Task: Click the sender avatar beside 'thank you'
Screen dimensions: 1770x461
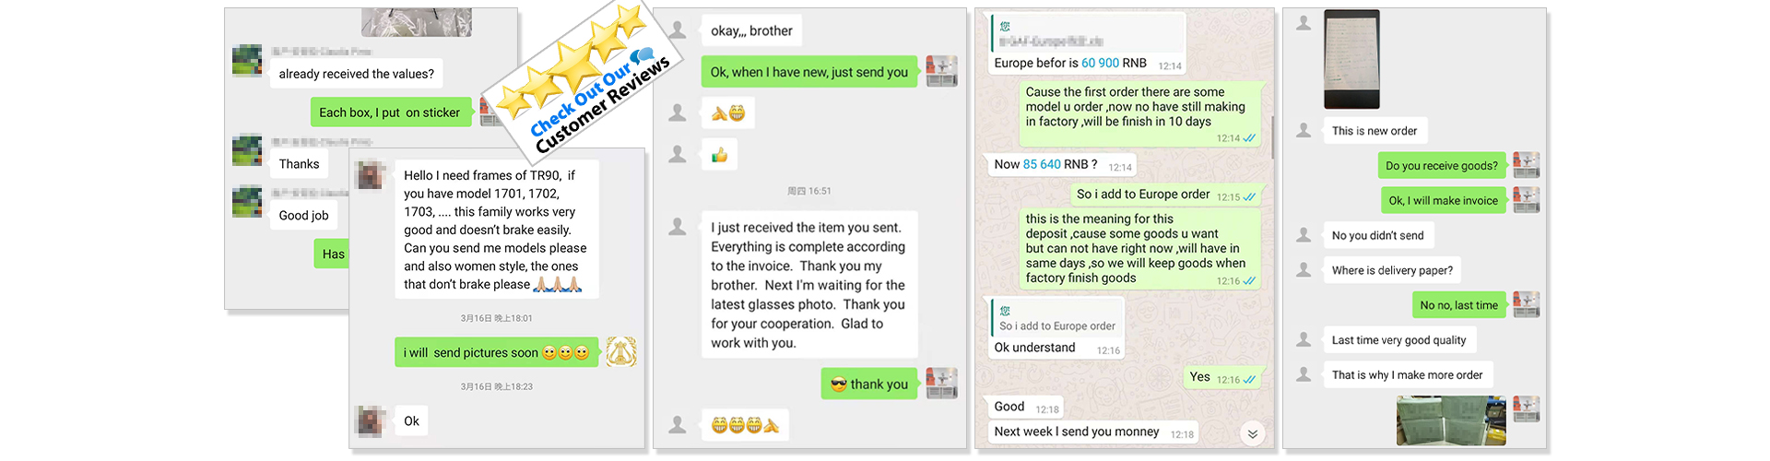Action: point(941,384)
